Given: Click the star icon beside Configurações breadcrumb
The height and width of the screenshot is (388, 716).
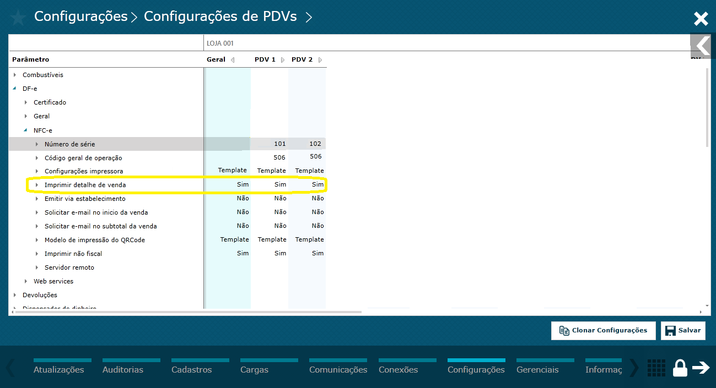Looking at the screenshot, I should [18, 17].
